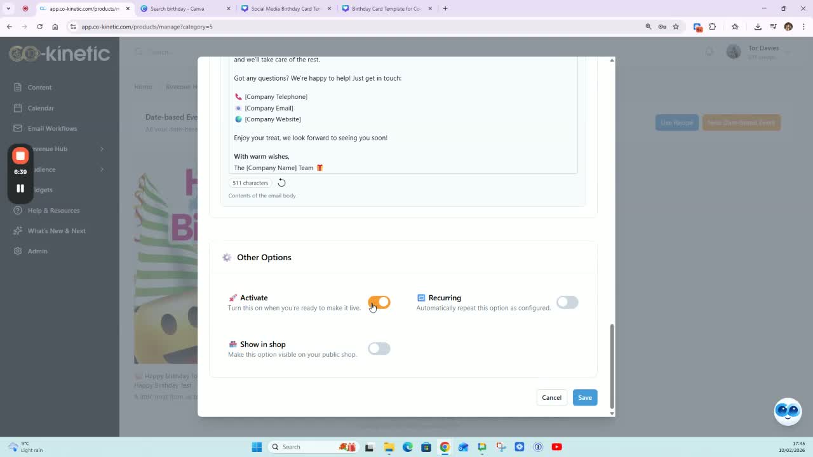Open the Snipping Tool from the taskbar

[501, 447]
